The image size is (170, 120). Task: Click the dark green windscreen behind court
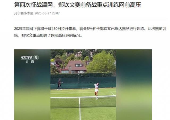pyautogui.click(x=83, y=83)
